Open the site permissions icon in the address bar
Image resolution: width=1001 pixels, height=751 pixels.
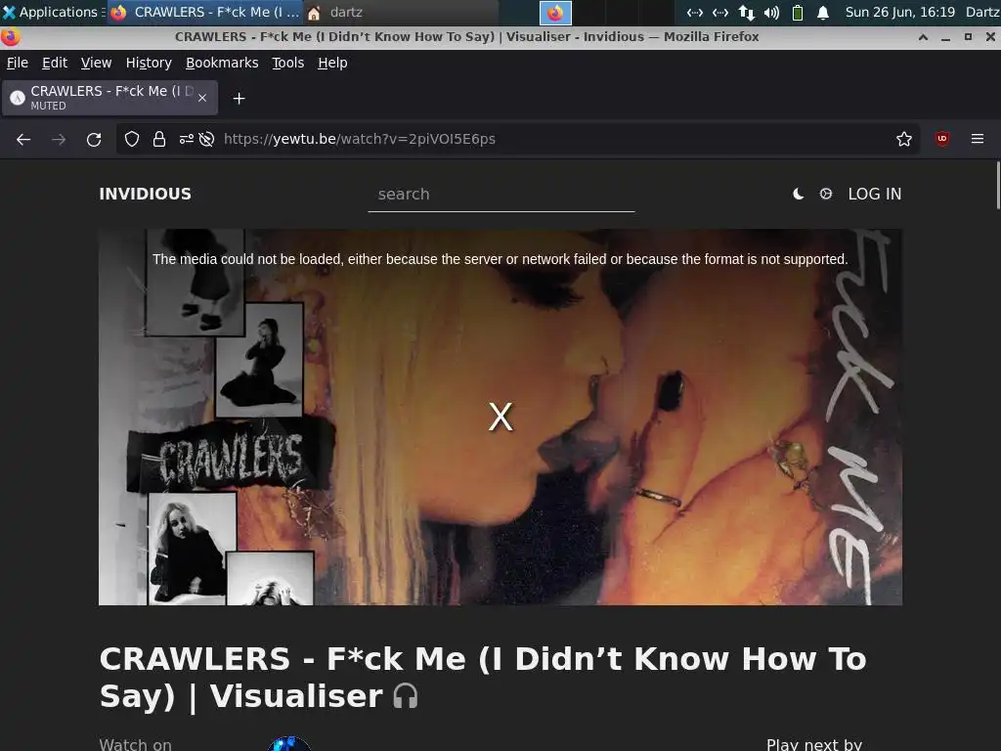click(x=187, y=139)
